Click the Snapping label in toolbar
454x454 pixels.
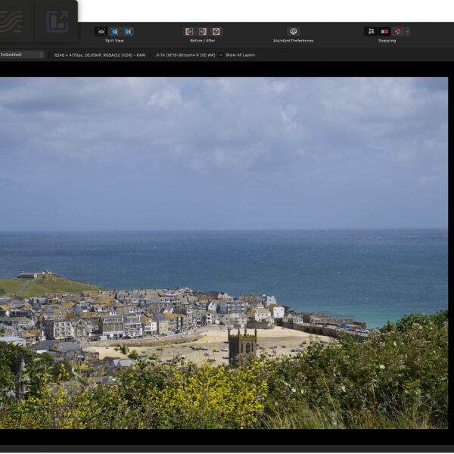387,41
